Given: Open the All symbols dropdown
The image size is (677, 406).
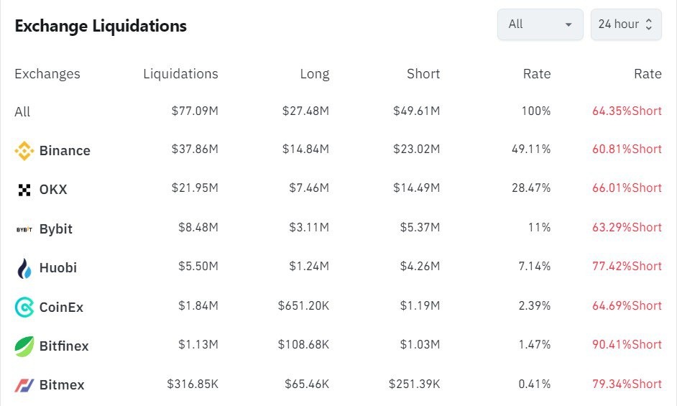Looking at the screenshot, I should click(540, 24).
